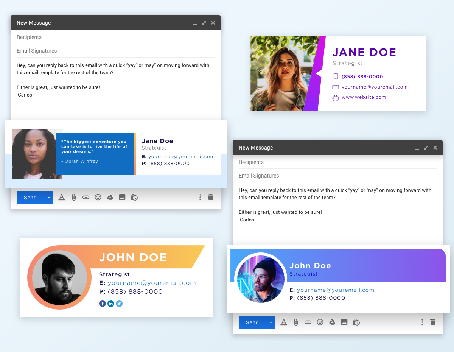Viewport: 454px width, 352px height.
Task: Open Facebook icon in John Doe orange signature
Action: (103, 304)
